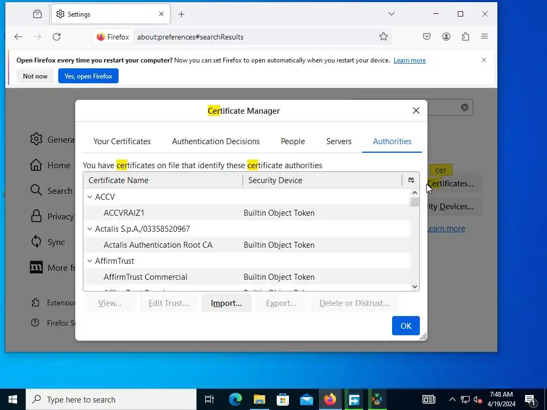Collapse the Actalis S.p.A. group
The width and height of the screenshot is (547, 410).
click(90, 229)
